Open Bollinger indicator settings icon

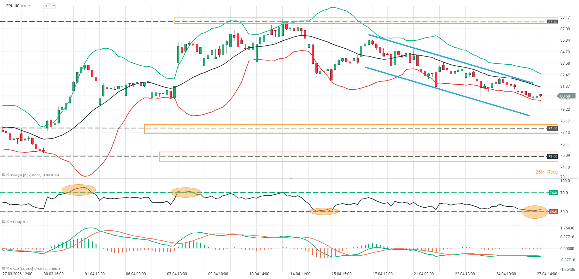(3, 175)
